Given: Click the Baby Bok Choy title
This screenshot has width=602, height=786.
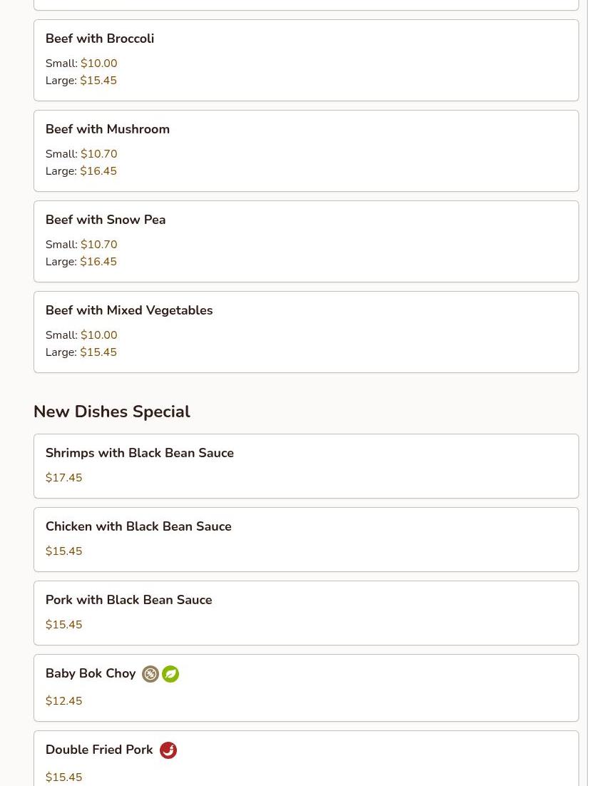Looking at the screenshot, I should point(91,673).
